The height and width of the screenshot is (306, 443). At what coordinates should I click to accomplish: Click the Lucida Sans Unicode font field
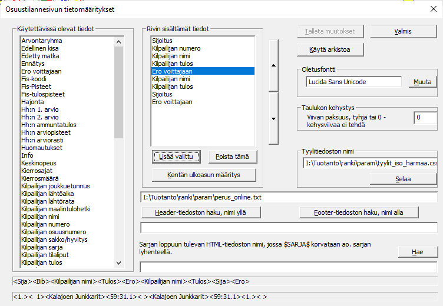click(x=353, y=82)
